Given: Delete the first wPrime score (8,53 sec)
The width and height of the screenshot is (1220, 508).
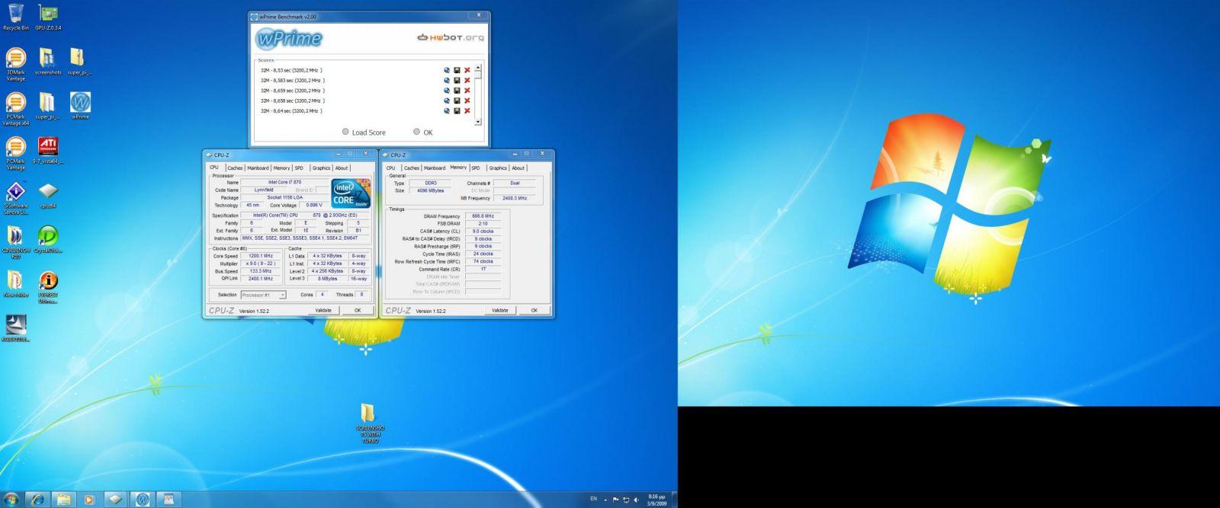Looking at the screenshot, I should click(x=467, y=70).
